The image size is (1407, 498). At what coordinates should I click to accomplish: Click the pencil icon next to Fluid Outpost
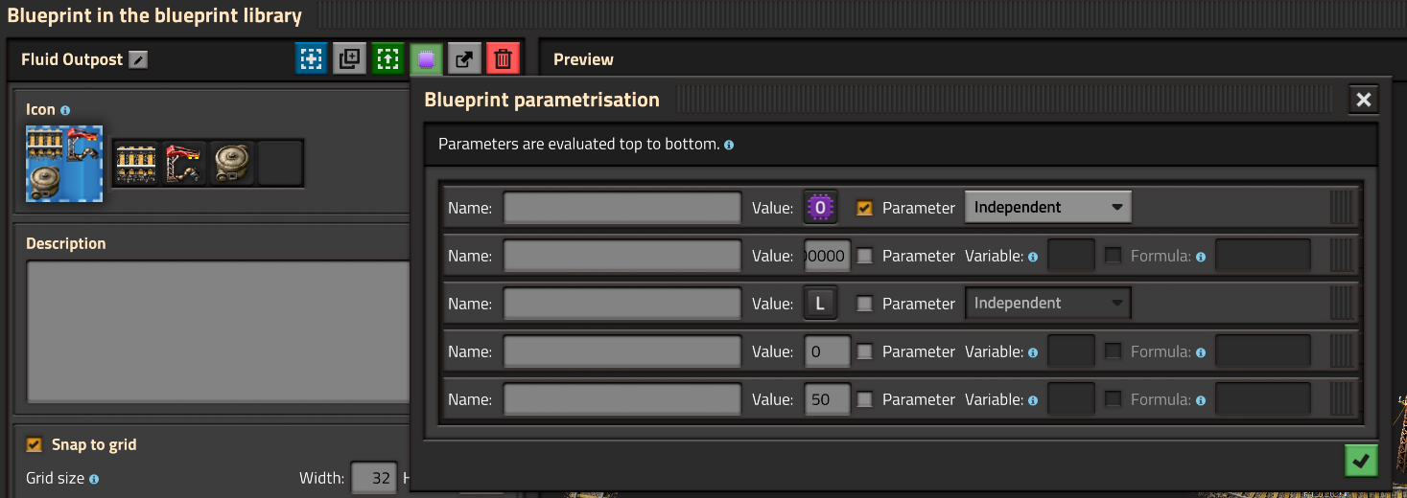pos(139,59)
